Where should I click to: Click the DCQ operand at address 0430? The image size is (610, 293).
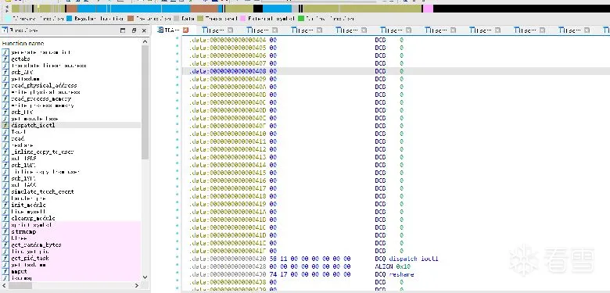(x=401, y=274)
